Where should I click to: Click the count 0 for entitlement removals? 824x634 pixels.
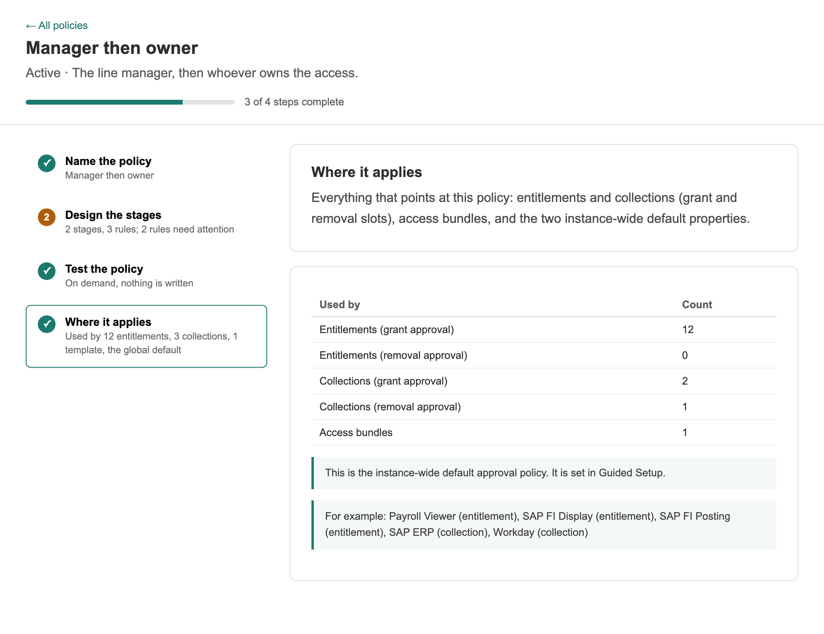click(685, 355)
